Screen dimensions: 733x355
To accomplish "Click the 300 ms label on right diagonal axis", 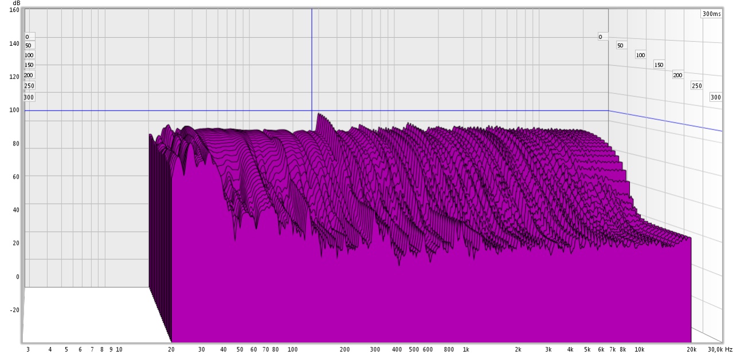I will pyautogui.click(x=715, y=97).
